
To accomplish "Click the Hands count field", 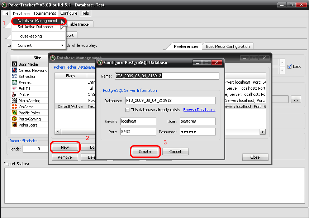I will [x=35, y=149].
